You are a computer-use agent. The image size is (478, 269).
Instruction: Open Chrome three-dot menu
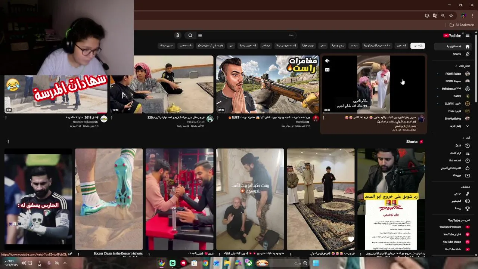tap(472, 16)
